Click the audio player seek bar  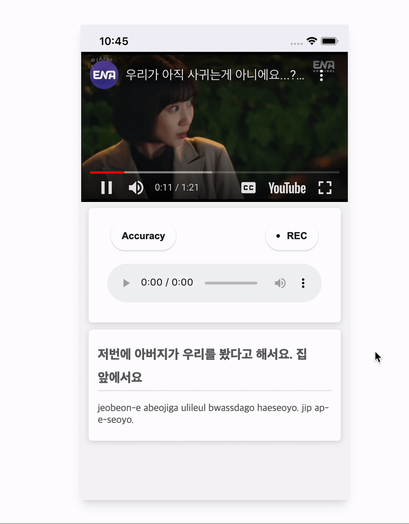point(231,283)
